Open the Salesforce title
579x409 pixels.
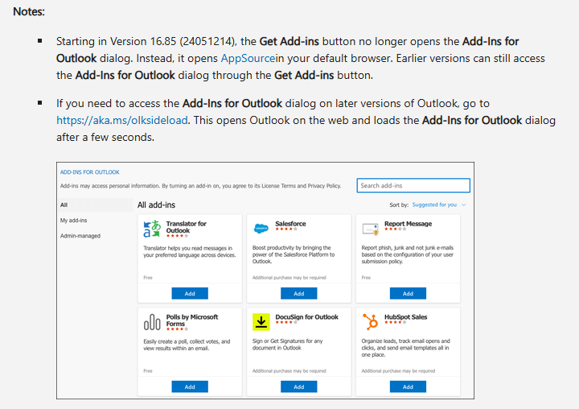(x=290, y=224)
